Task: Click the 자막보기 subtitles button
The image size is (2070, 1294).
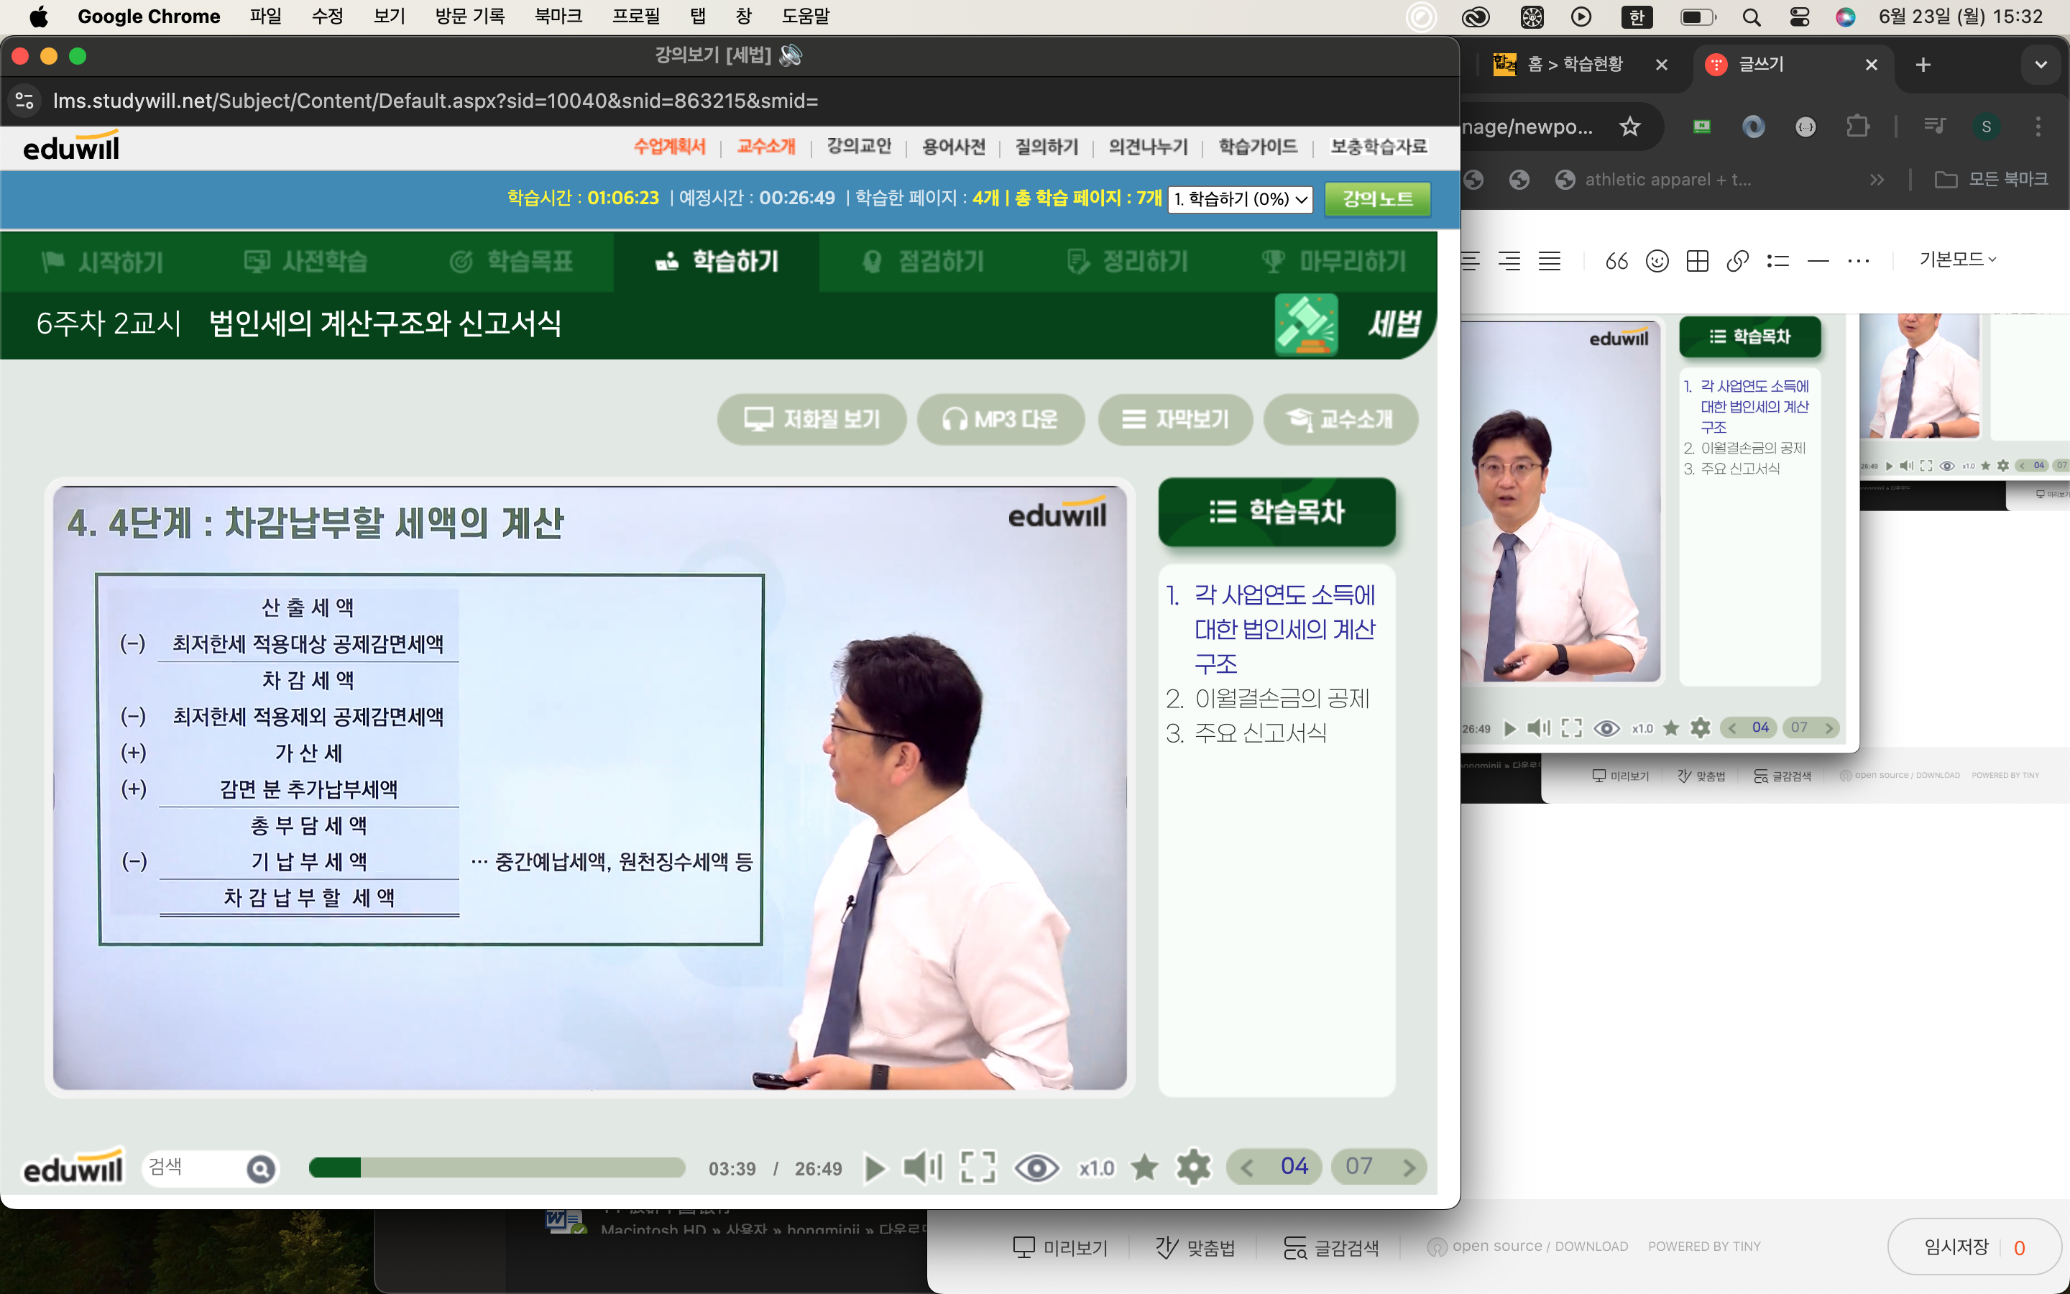Action: [1175, 419]
